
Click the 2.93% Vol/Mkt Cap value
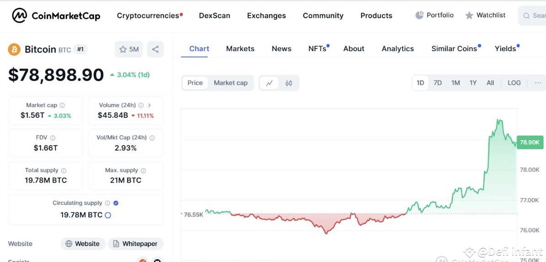[x=126, y=148]
